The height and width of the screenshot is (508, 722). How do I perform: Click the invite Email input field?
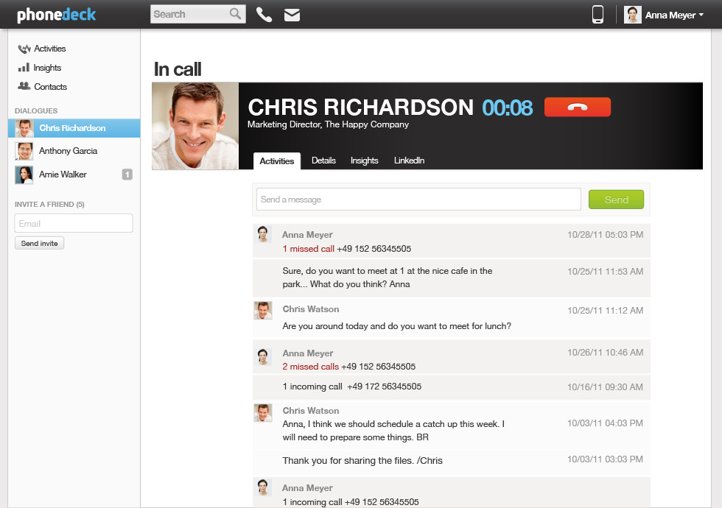click(x=74, y=223)
